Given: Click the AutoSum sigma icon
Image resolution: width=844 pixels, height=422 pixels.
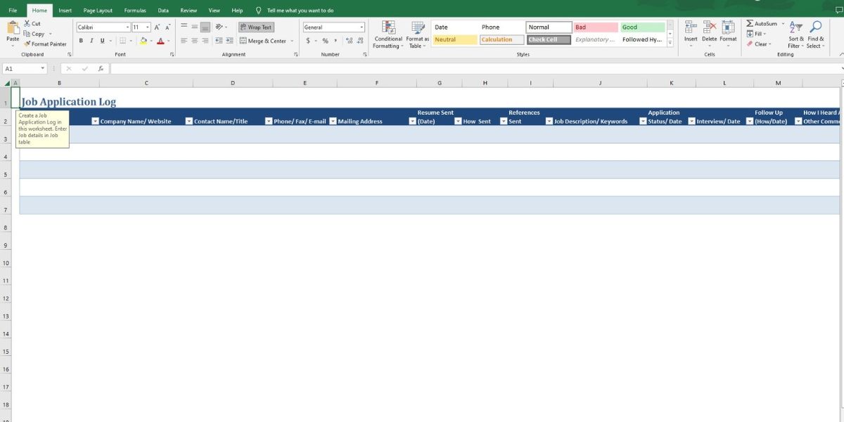Looking at the screenshot, I should pyautogui.click(x=750, y=24).
